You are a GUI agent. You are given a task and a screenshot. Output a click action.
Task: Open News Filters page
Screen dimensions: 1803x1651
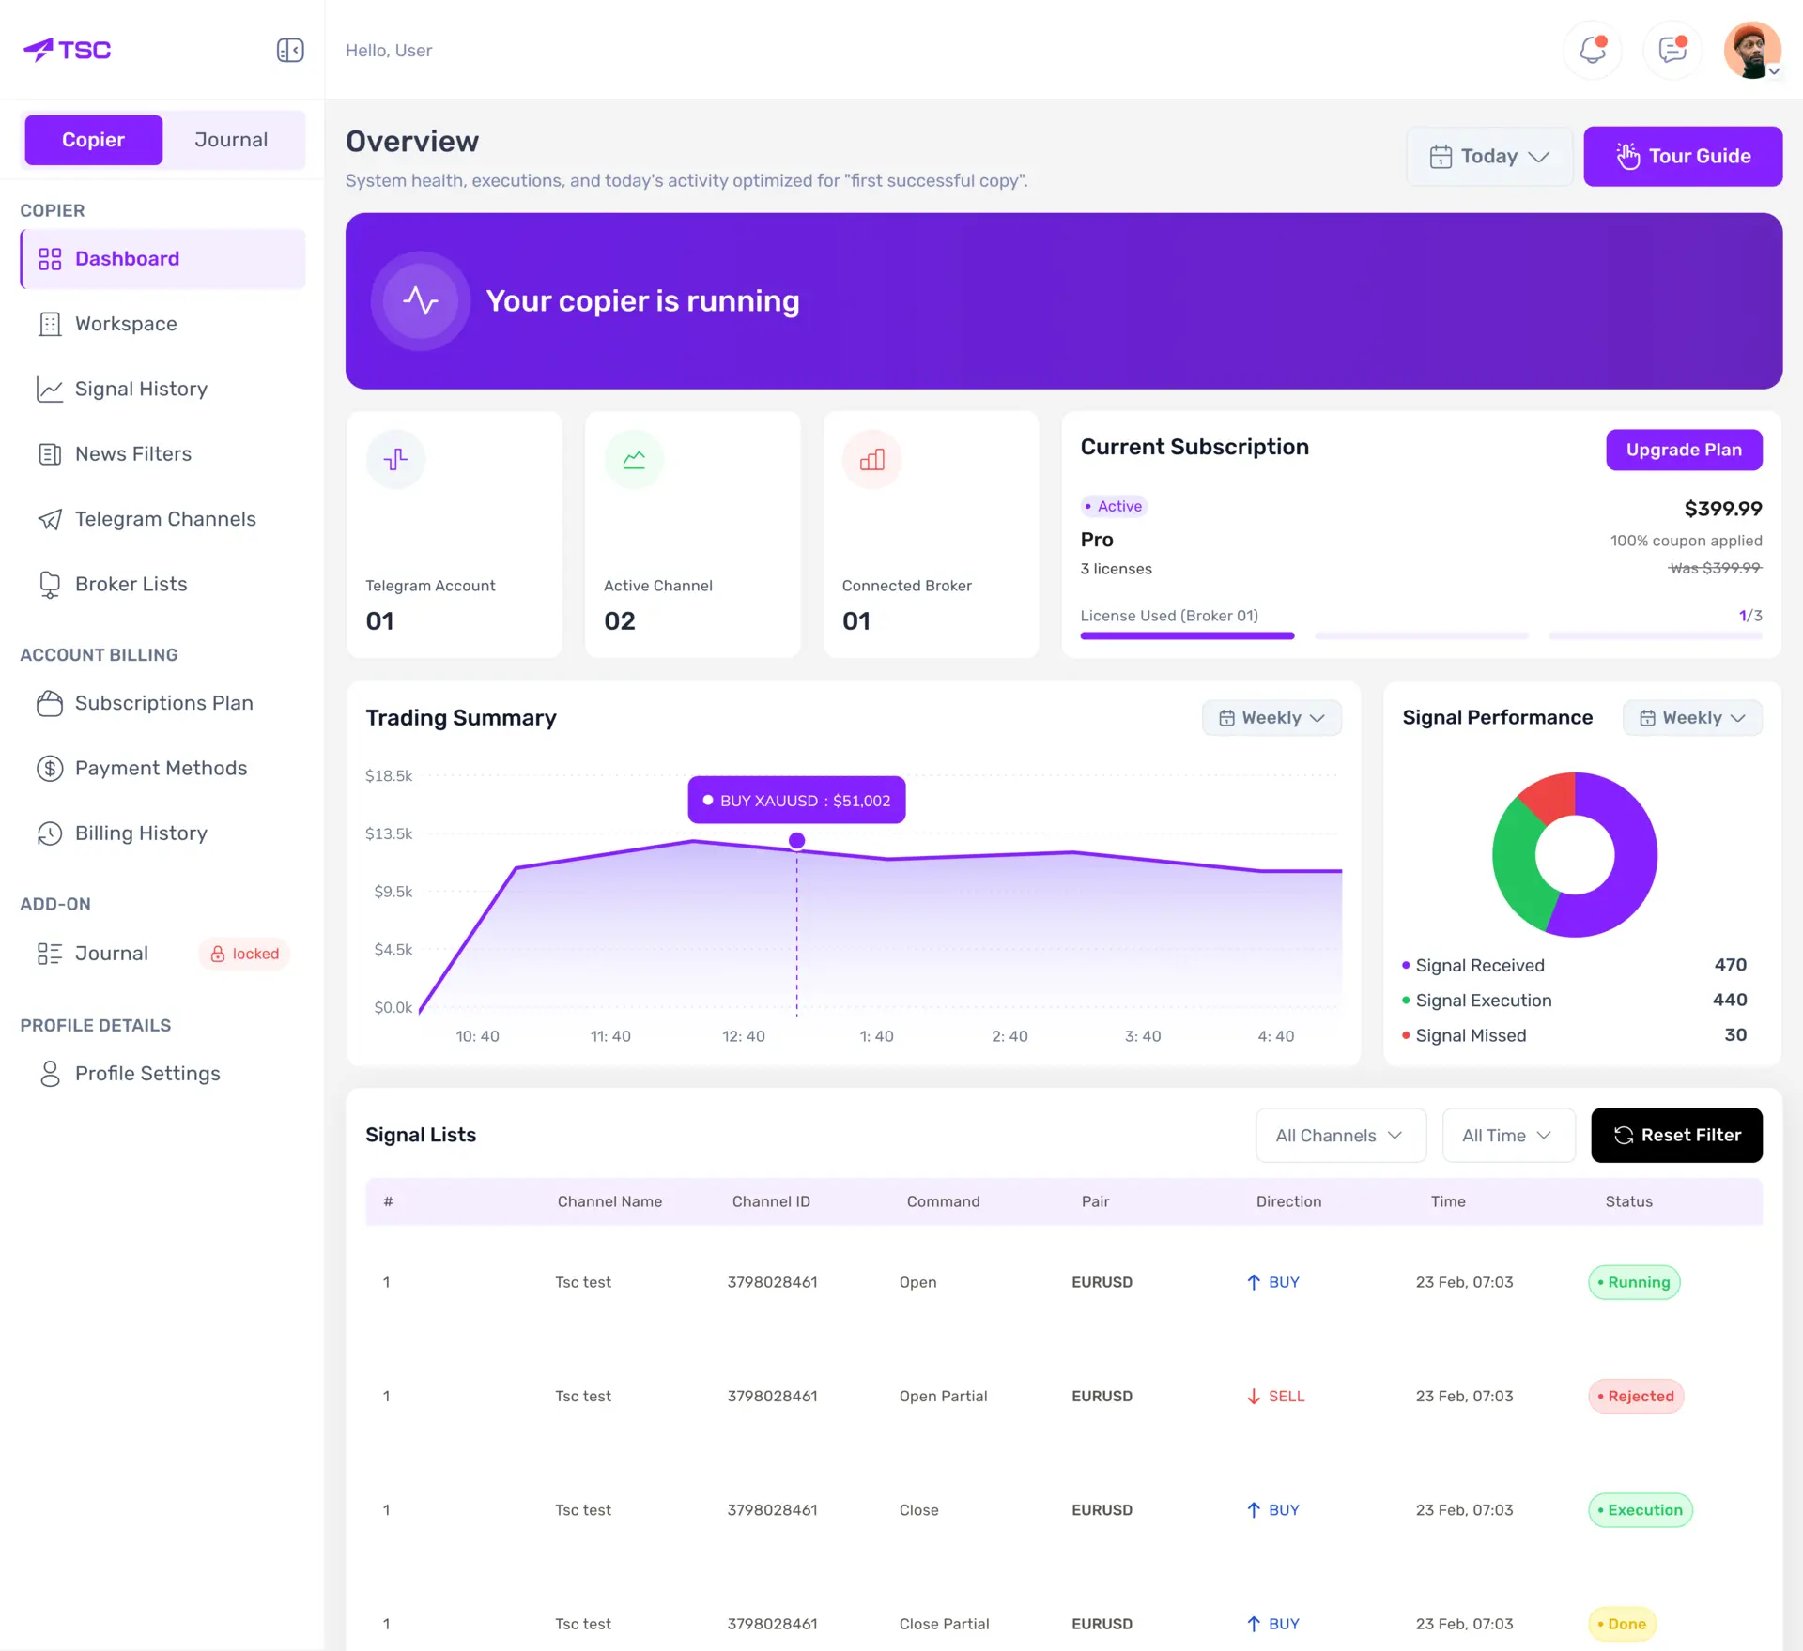162,454
